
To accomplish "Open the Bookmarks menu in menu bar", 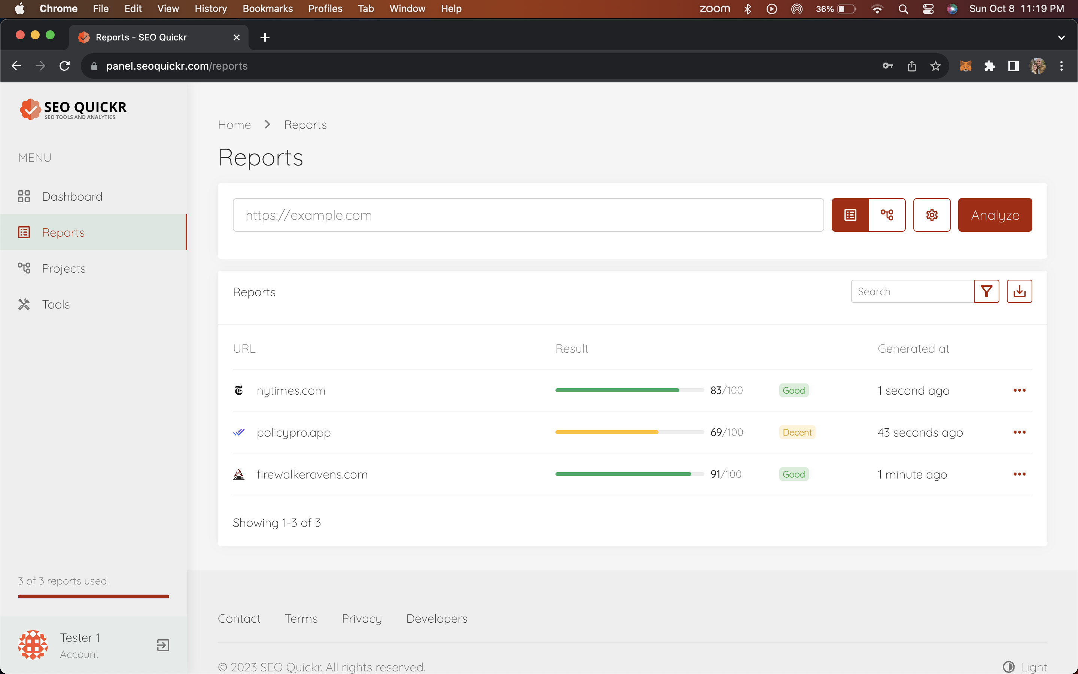I will [267, 9].
